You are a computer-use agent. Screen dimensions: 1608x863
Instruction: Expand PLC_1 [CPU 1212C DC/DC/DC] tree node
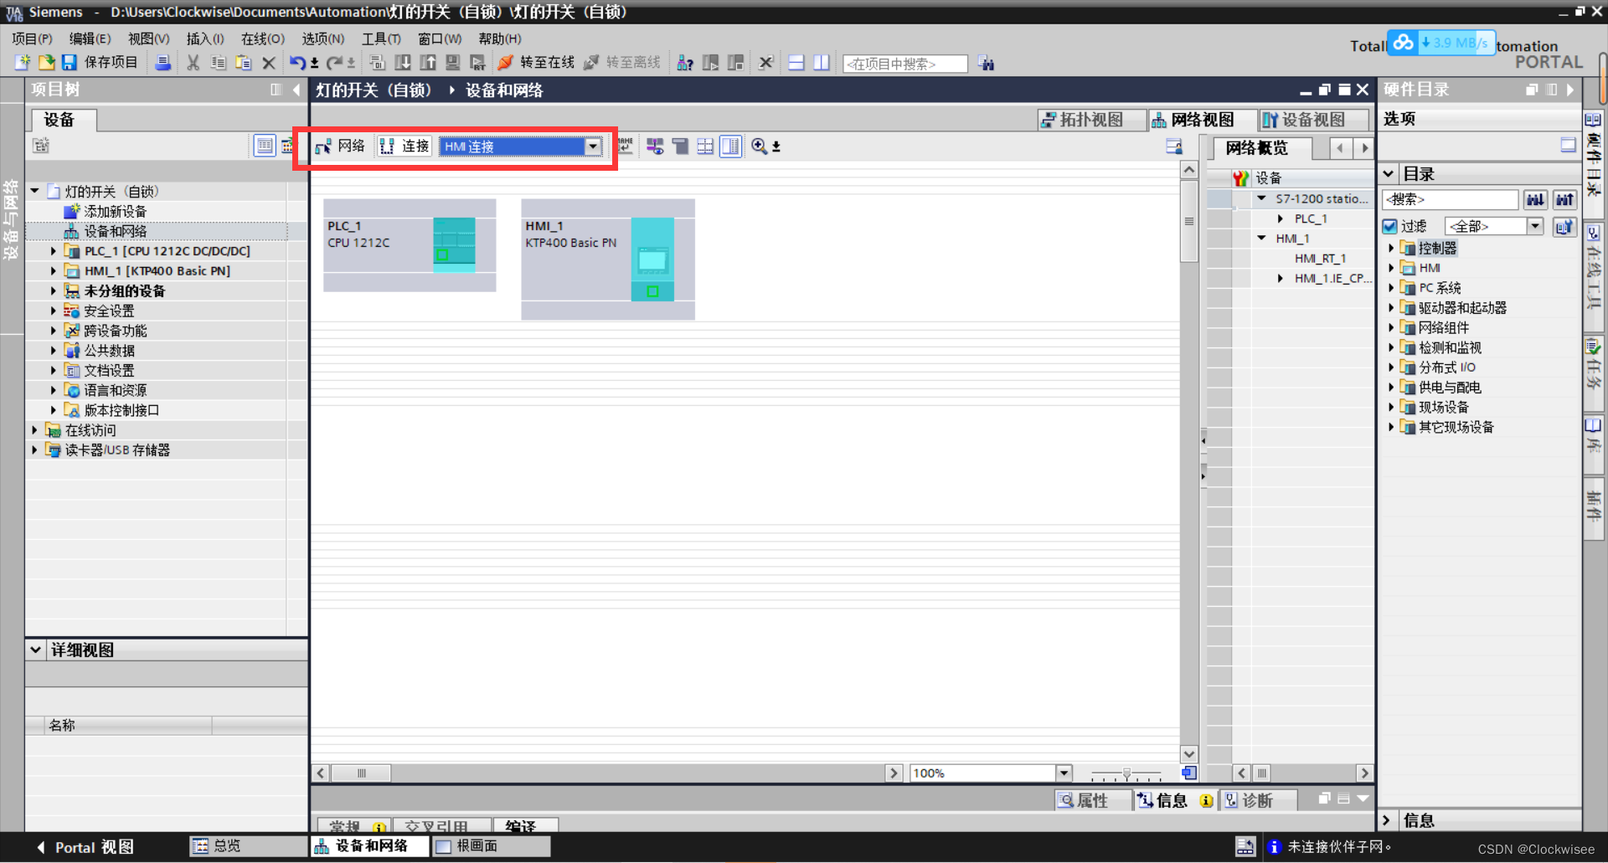pyautogui.click(x=54, y=251)
